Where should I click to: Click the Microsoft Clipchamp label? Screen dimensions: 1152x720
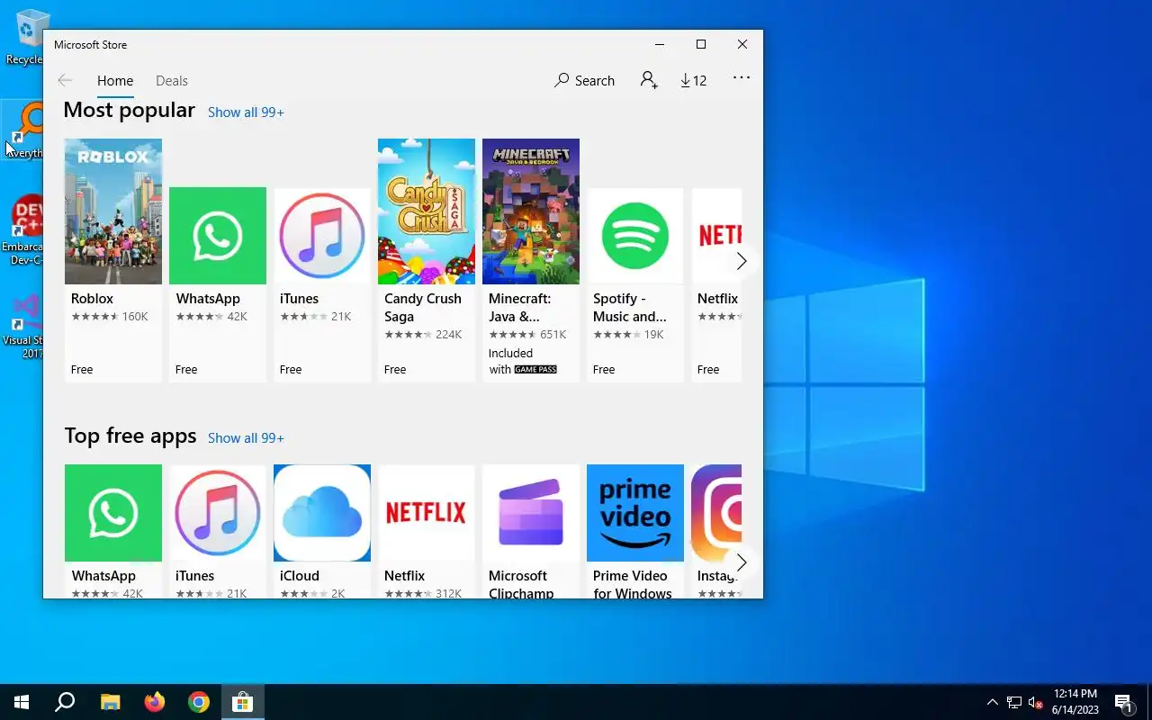click(x=521, y=584)
